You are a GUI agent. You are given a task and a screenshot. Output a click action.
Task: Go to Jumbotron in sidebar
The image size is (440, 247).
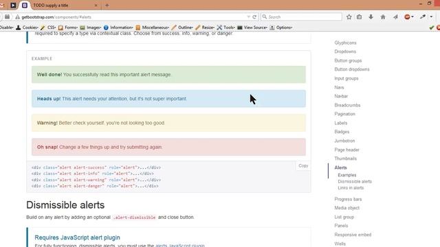click(344, 141)
